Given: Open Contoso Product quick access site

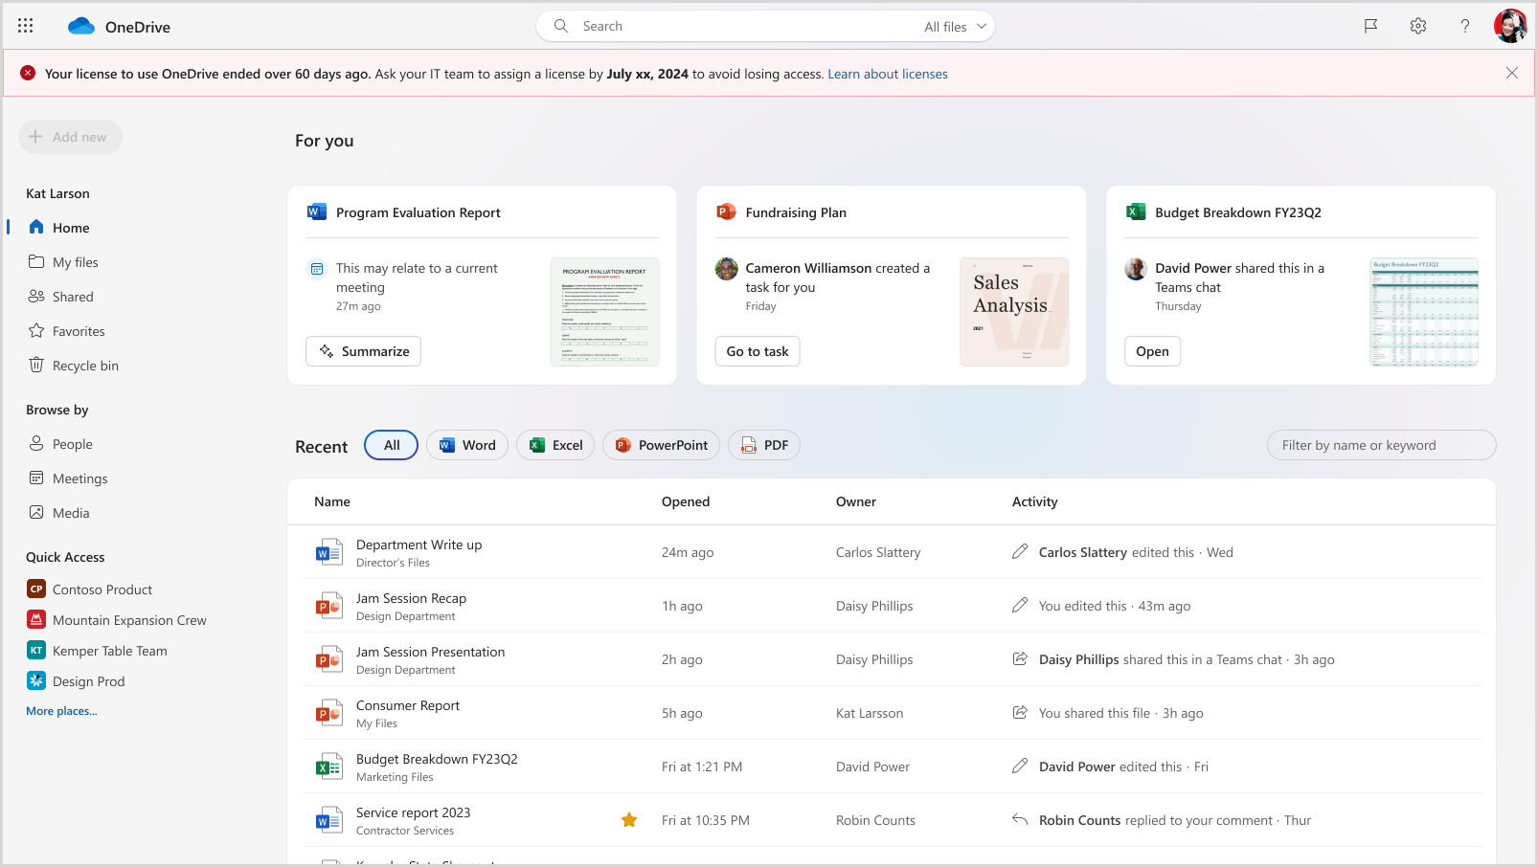Looking at the screenshot, I should [102, 589].
